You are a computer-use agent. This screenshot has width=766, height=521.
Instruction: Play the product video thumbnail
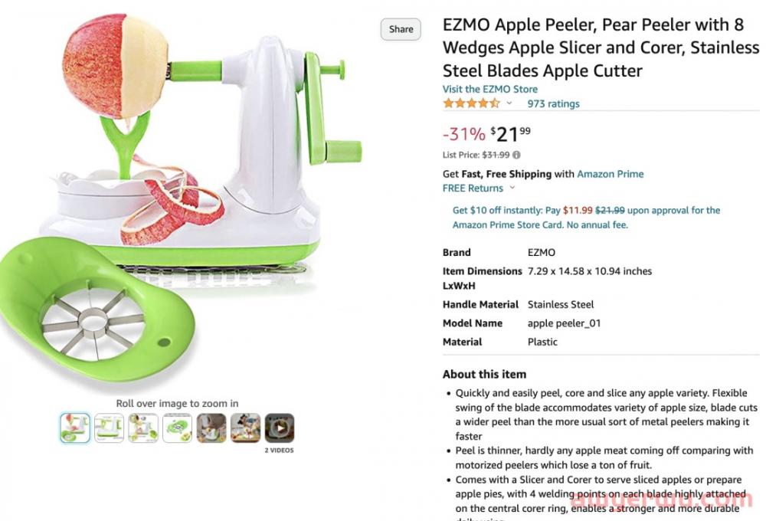pos(280,428)
